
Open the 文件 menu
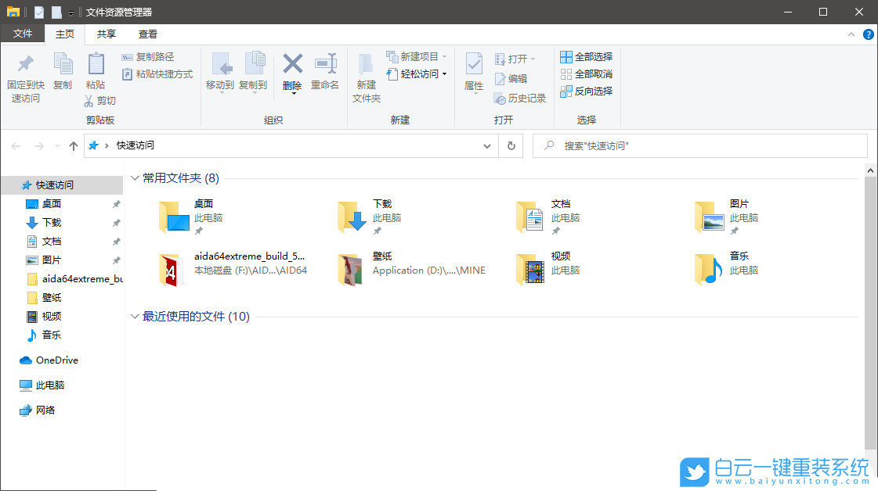coord(23,34)
